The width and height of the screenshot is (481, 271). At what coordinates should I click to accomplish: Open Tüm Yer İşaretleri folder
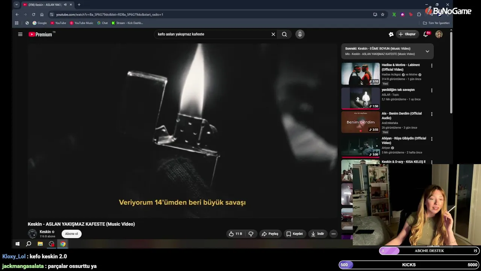[x=436, y=23]
